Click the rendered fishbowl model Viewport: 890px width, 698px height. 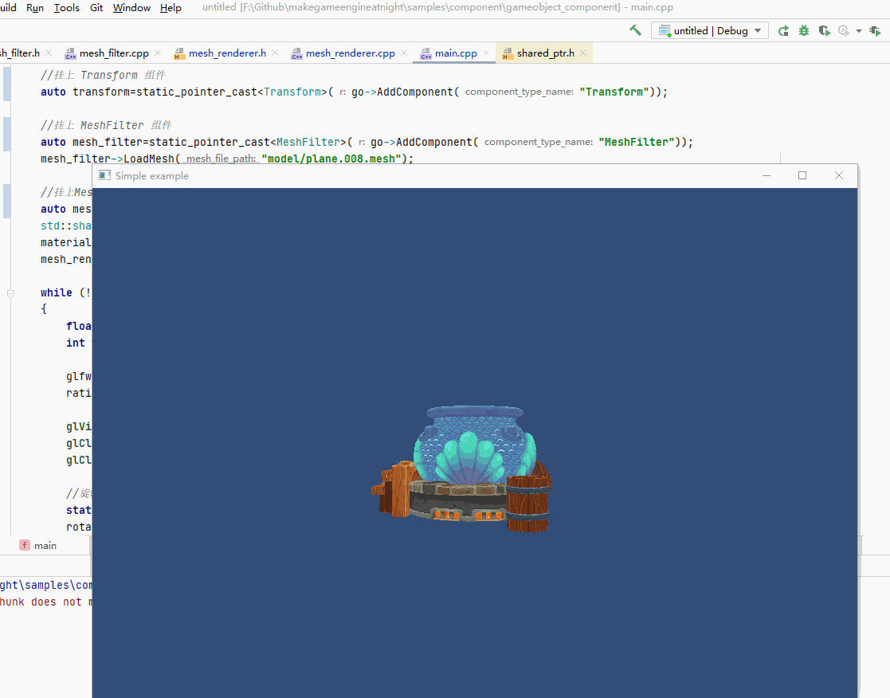pyautogui.click(x=461, y=469)
